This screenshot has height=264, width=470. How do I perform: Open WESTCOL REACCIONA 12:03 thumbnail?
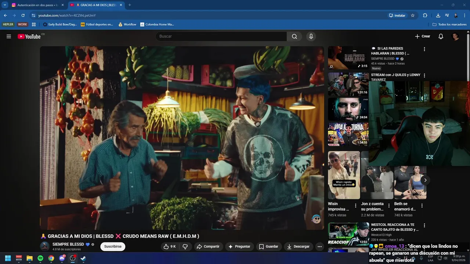click(348, 234)
